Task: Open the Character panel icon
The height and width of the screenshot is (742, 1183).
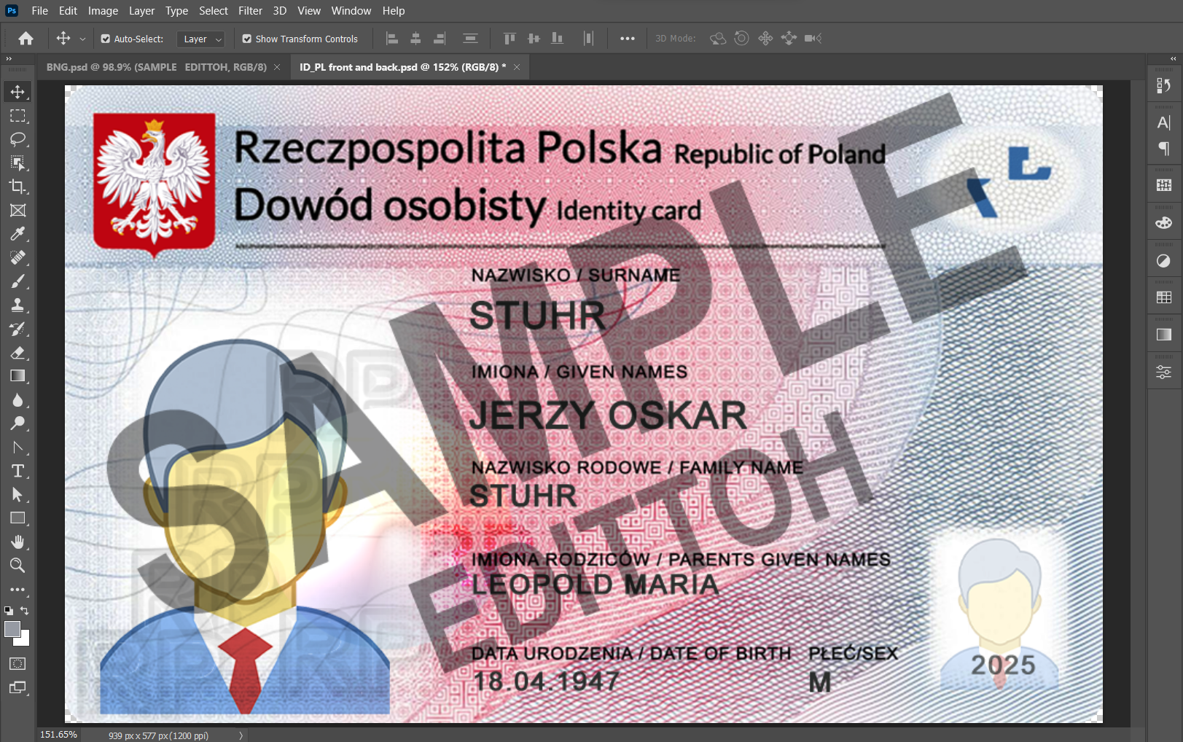Action: [1164, 122]
